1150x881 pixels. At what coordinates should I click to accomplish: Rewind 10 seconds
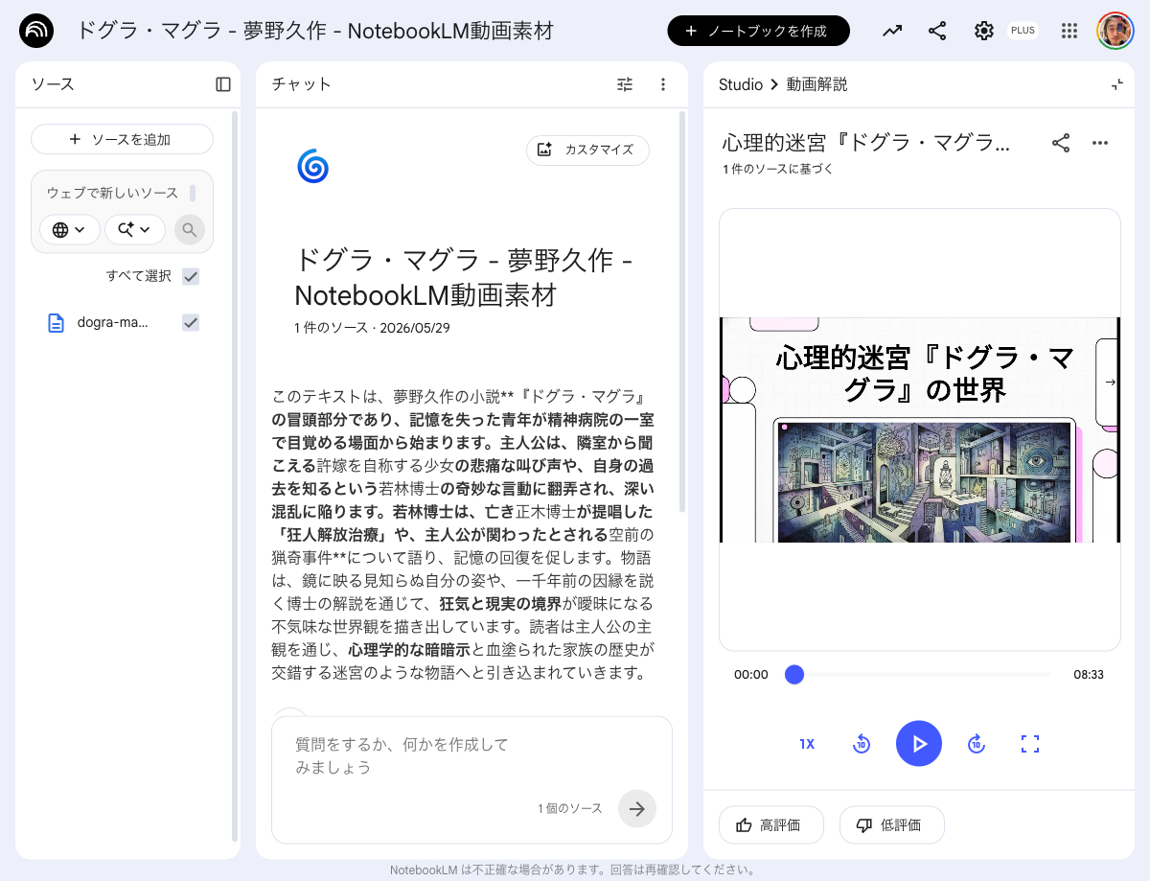[x=862, y=744]
